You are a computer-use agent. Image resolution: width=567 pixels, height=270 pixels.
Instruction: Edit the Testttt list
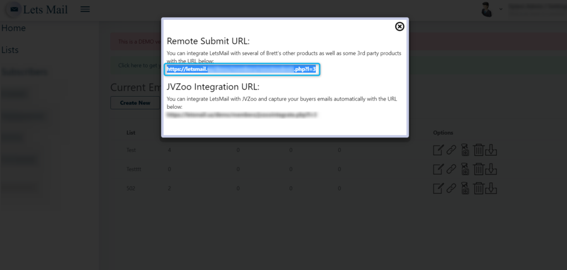[x=439, y=169]
